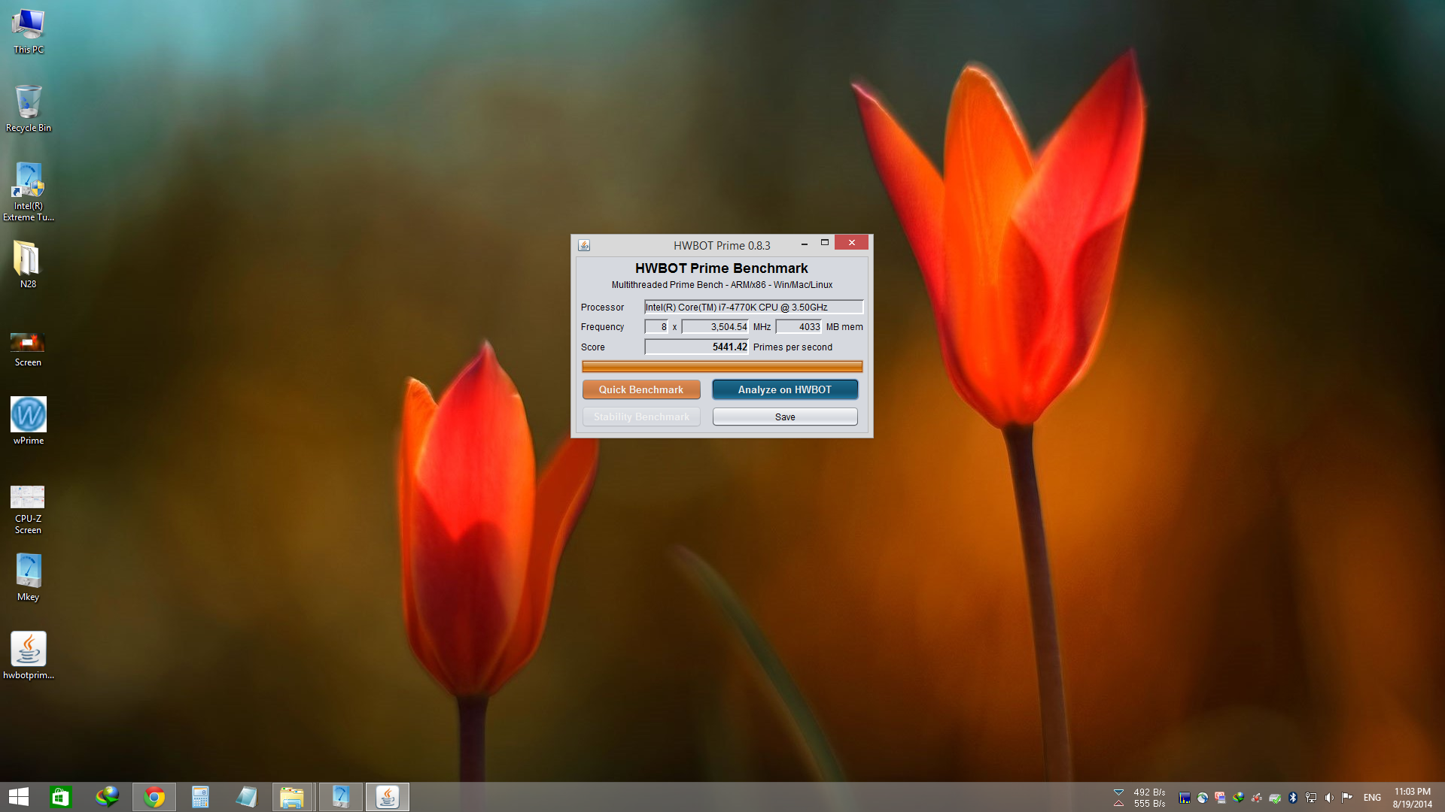Open Internet Download Manager in taskbar
The width and height of the screenshot is (1445, 812).
(x=107, y=797)
